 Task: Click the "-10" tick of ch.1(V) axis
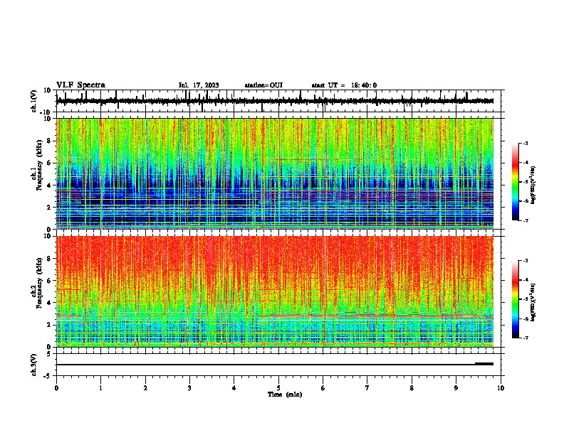click(46, 112)
